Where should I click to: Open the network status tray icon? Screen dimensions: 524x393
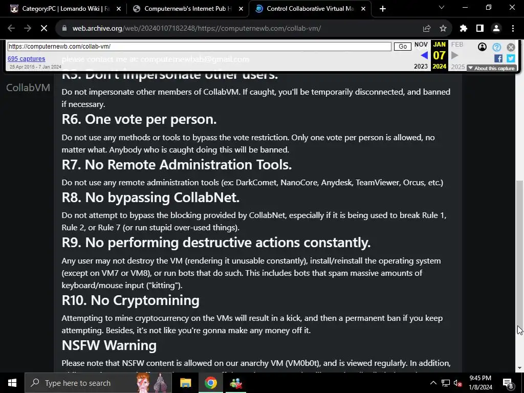pyautogui.click(x=446, y=383)
